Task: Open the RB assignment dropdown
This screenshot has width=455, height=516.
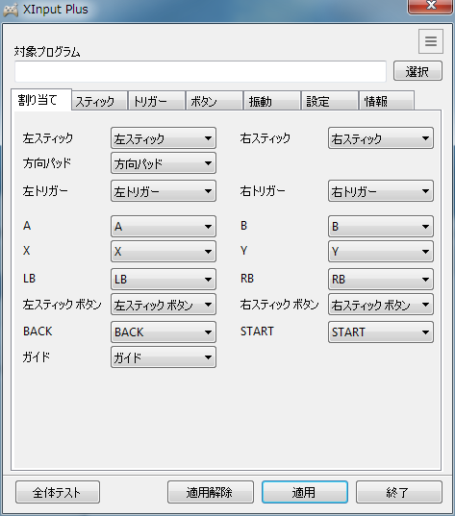Action: click(x=381, y=280)
